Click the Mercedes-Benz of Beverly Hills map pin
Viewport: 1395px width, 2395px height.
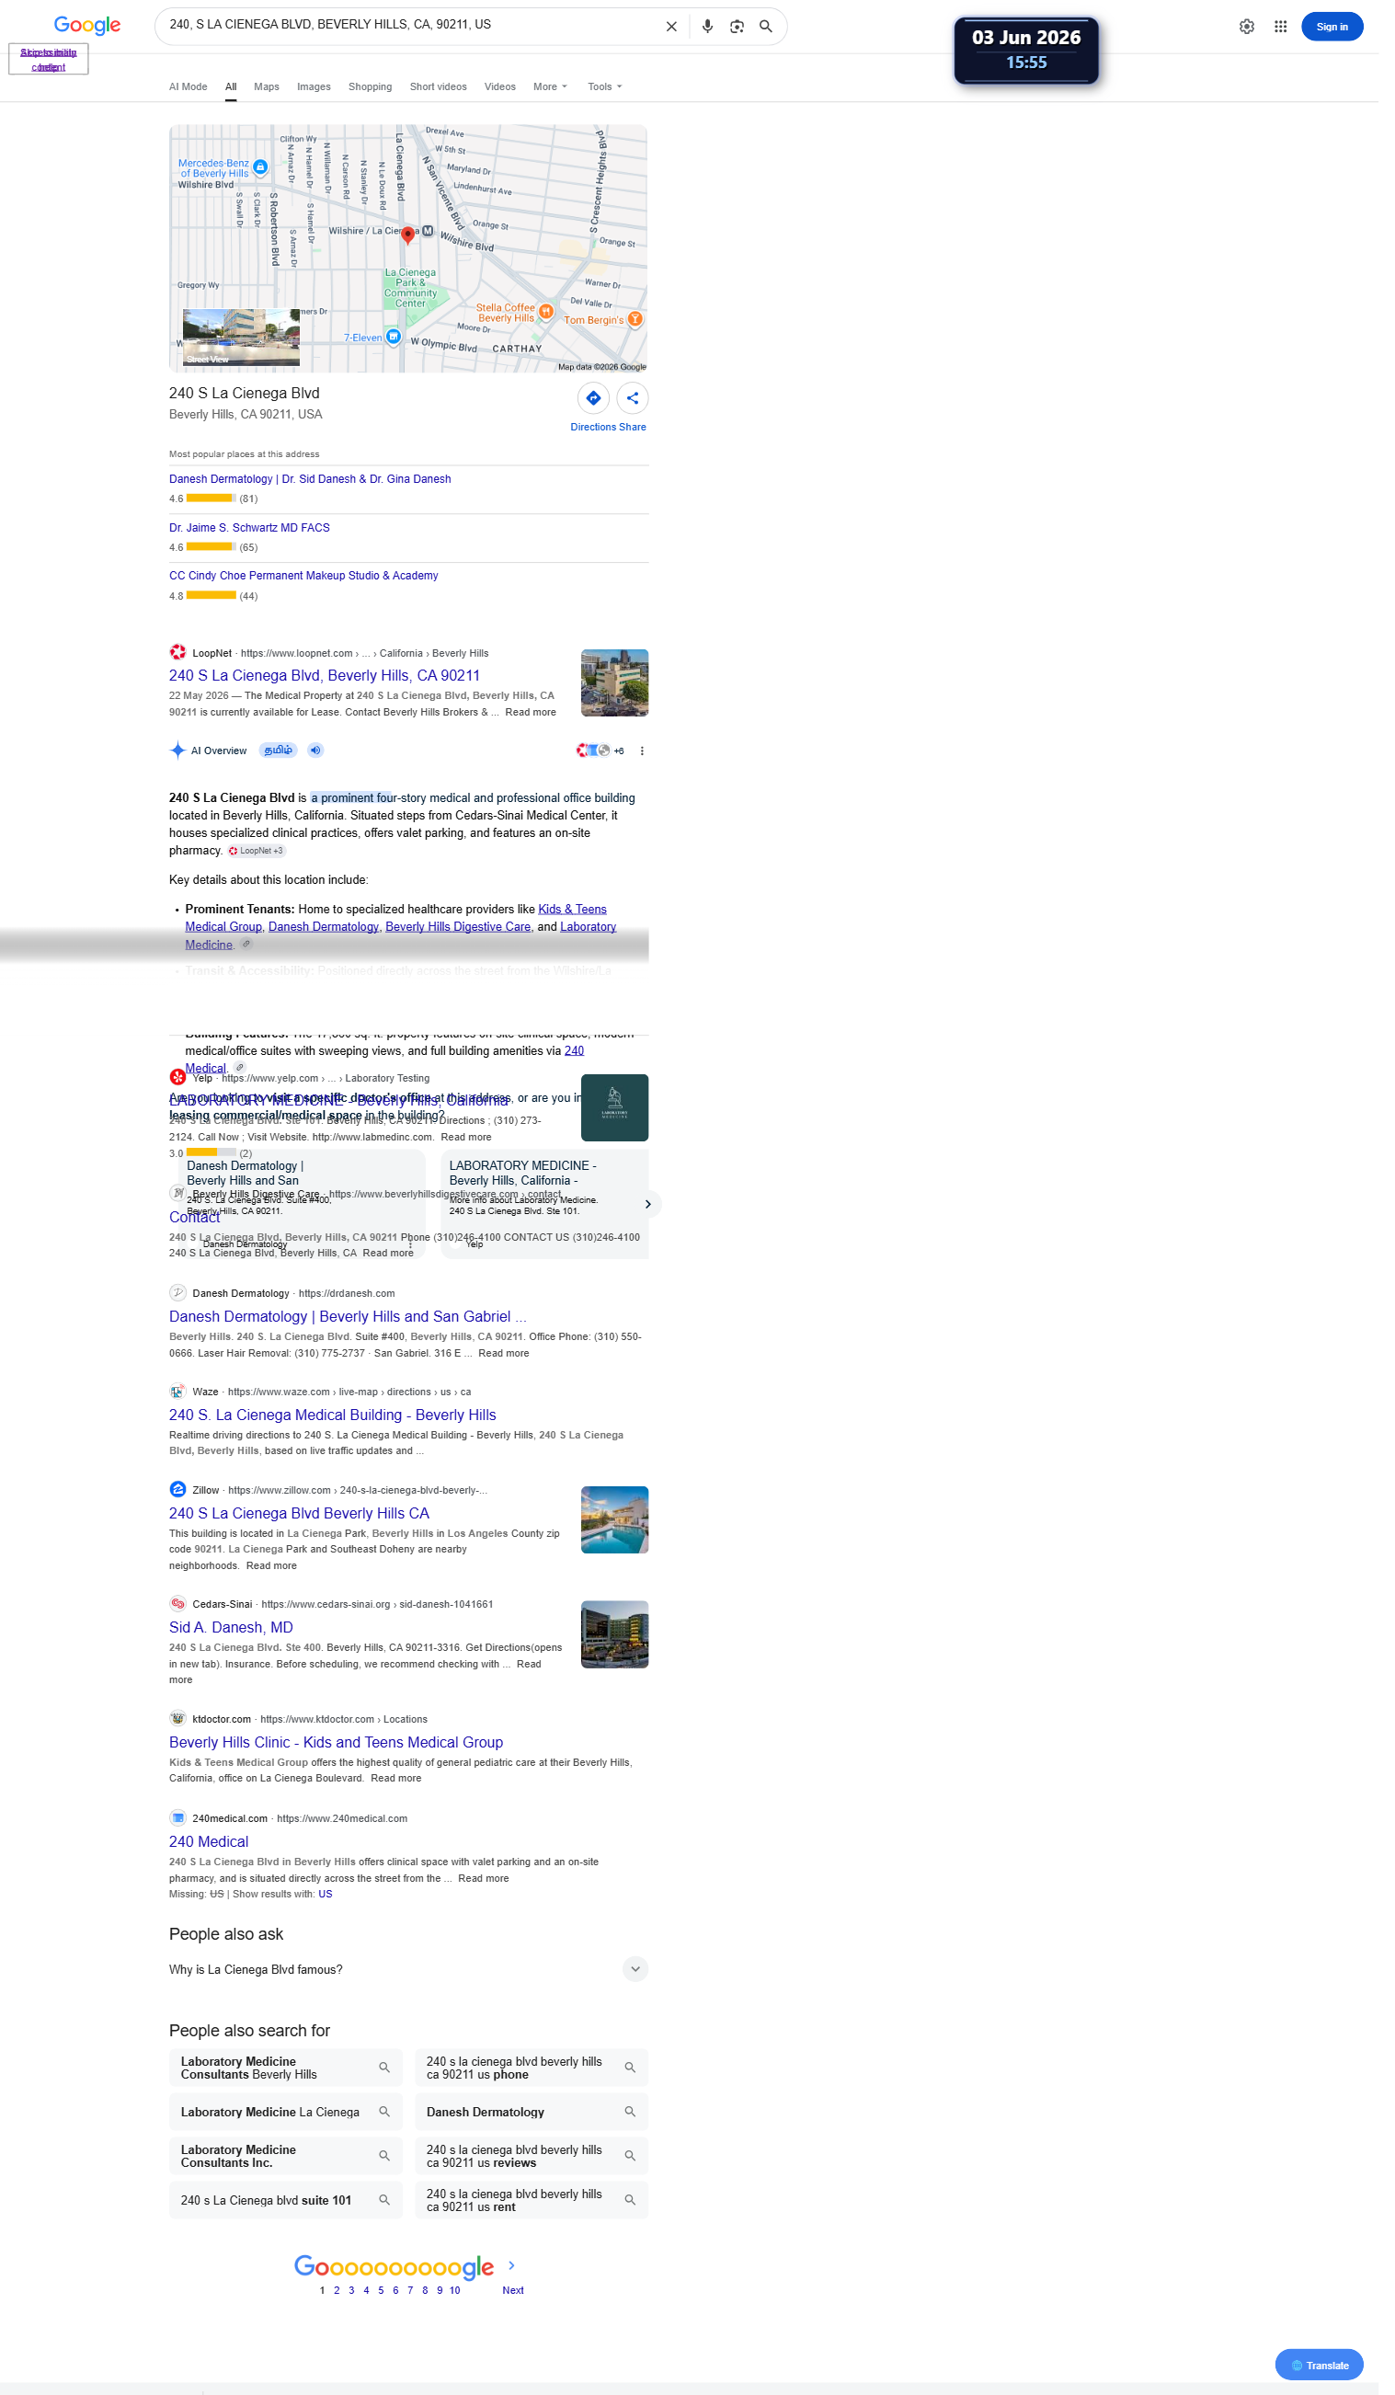(x=260, y=167)
